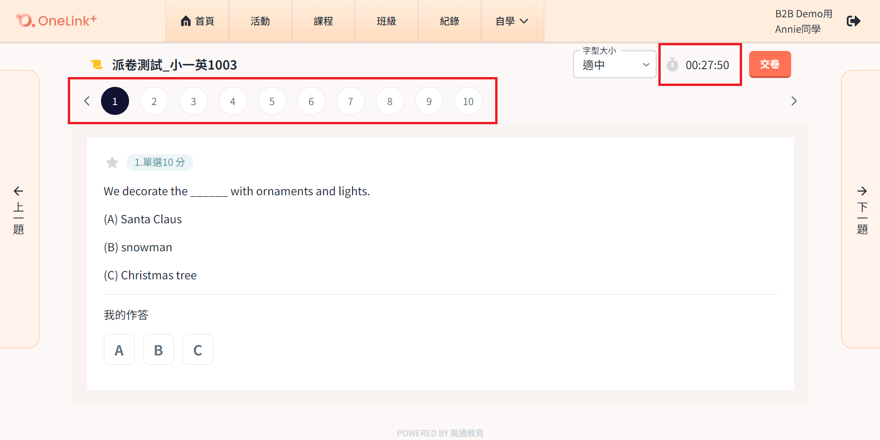Jump to question 2

154,101
